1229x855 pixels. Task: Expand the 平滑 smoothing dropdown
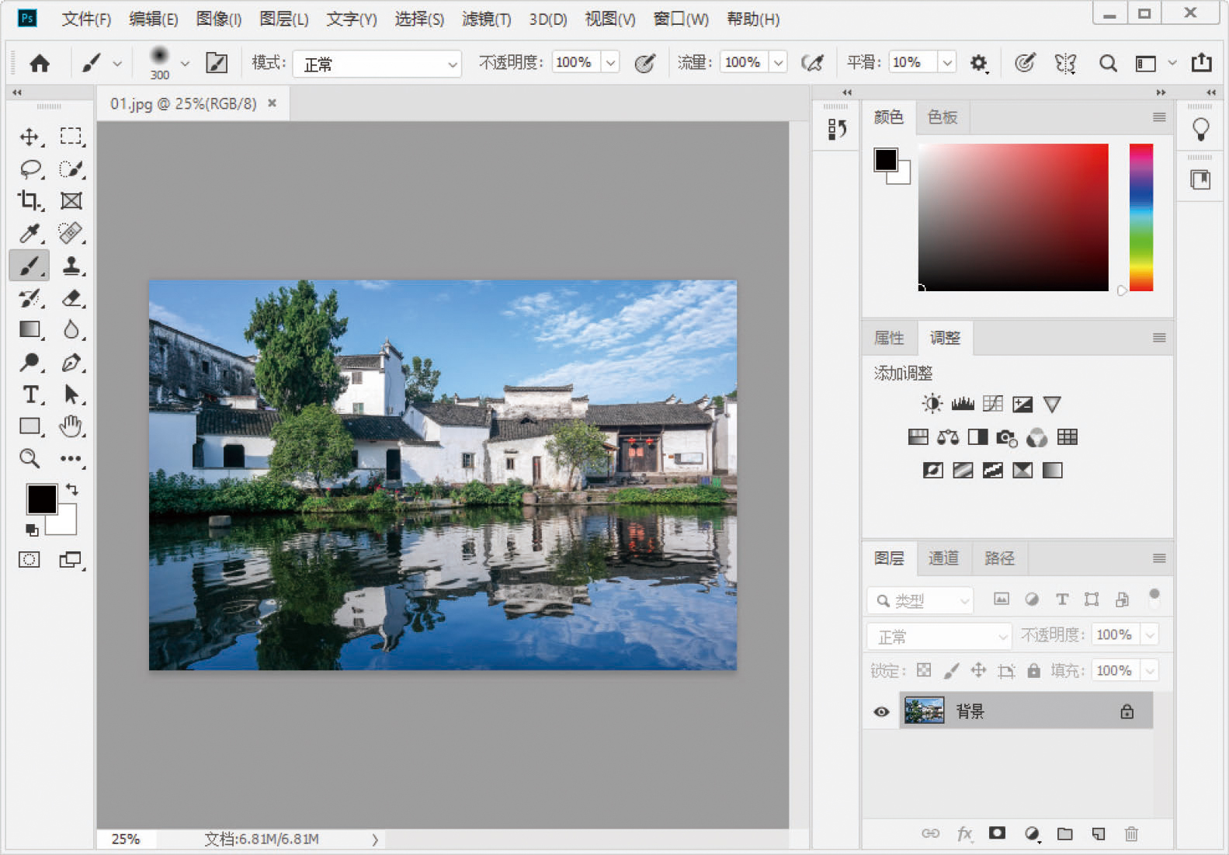(x=947, y=63)
